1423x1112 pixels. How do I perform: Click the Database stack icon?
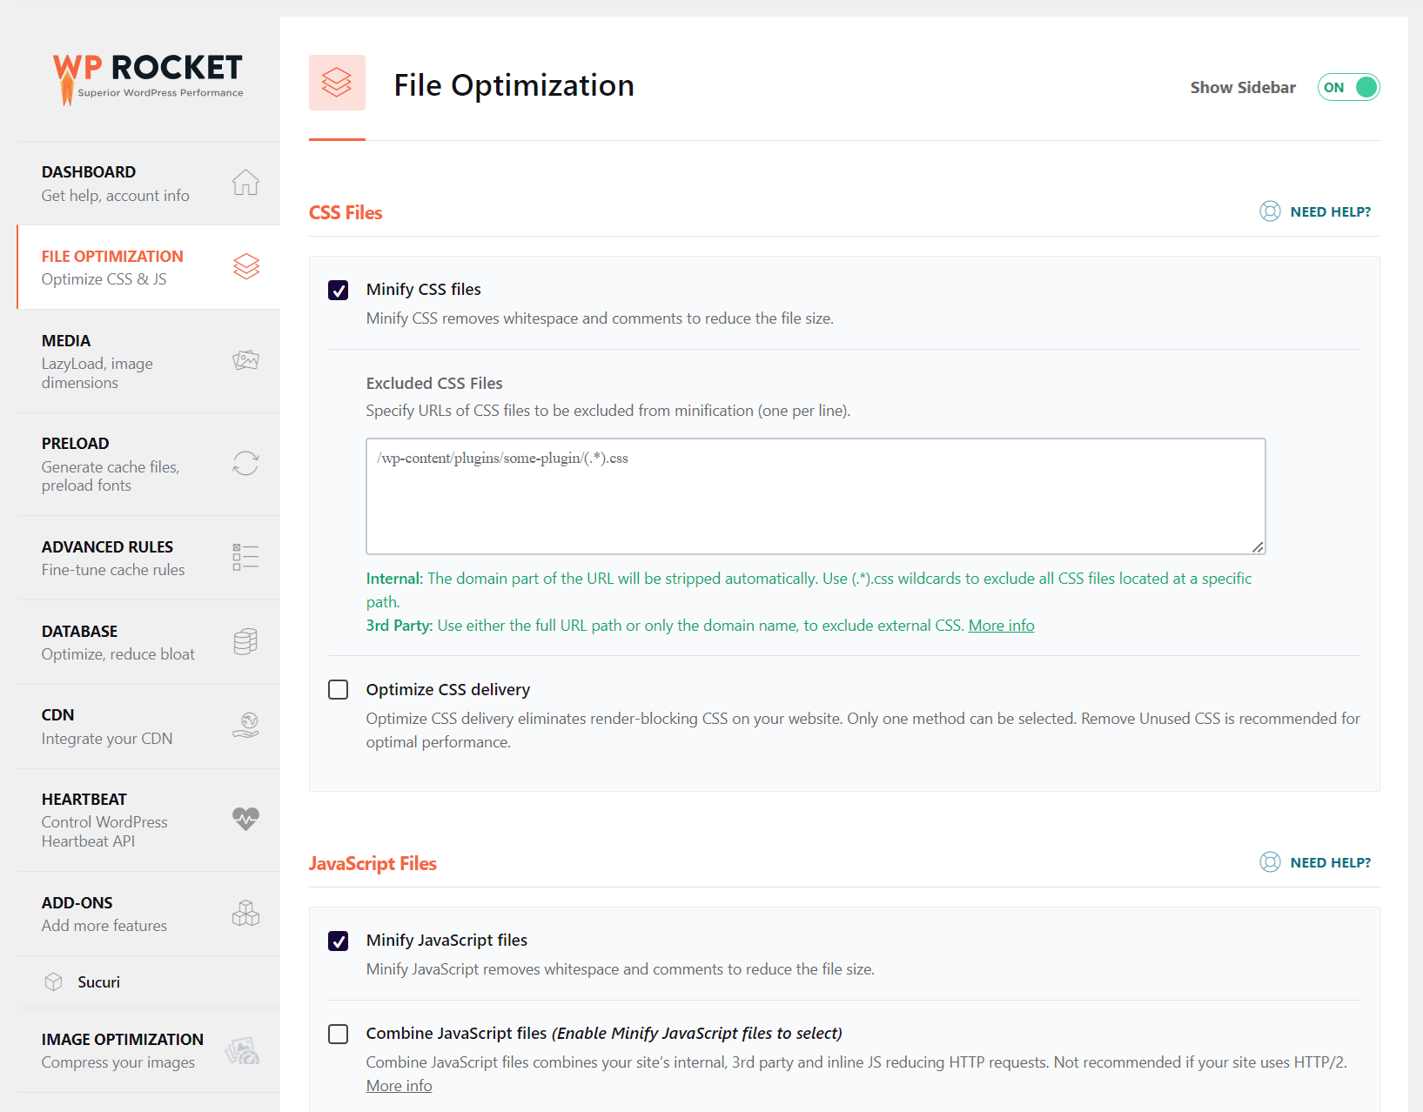[246, 641]
